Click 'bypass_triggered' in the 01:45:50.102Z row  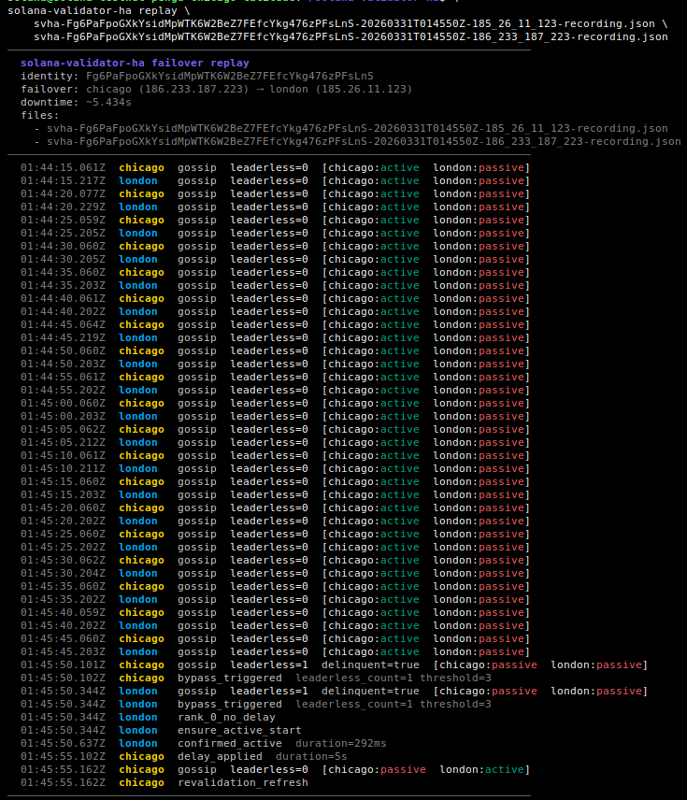click(x=230, y=679)
